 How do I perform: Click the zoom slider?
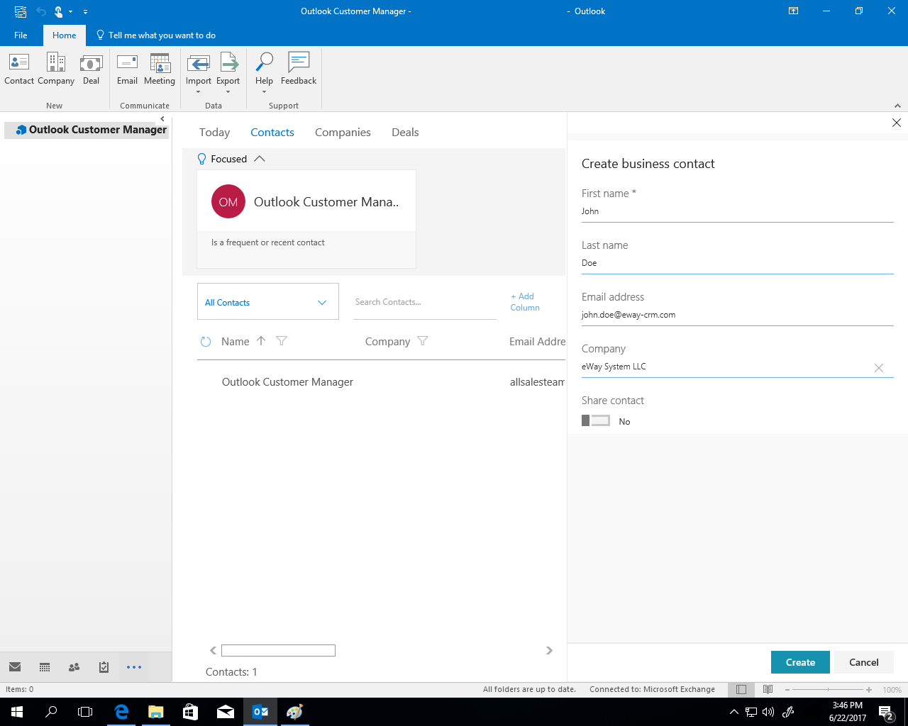tap(828, 690)
